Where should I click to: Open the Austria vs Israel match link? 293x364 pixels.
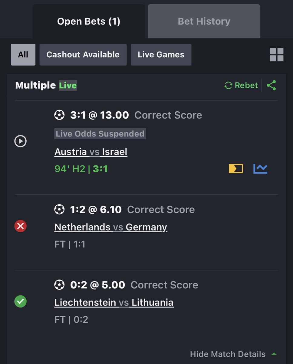pos(91,152)
